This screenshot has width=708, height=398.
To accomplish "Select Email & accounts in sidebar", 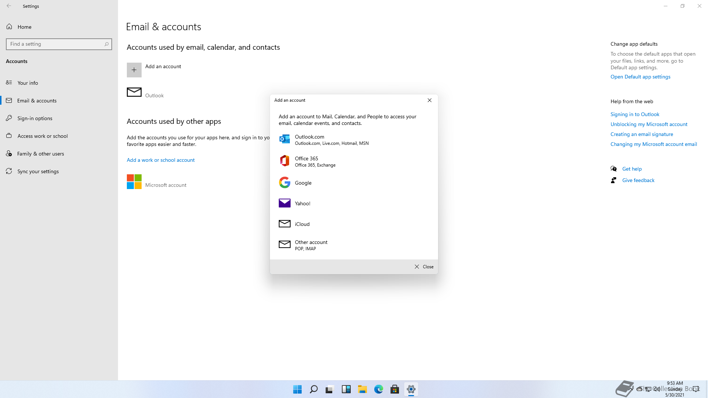I will point(59,101).
